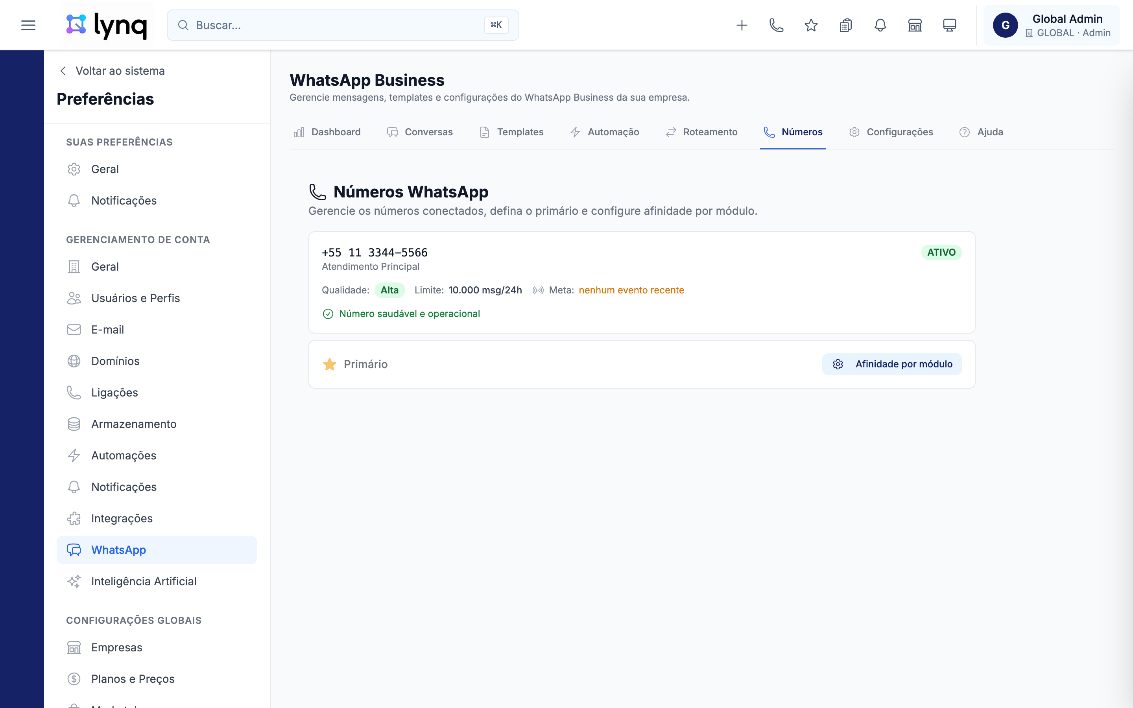Click the '10.000 msg/24h' limit value

click(x=485, y=290)
